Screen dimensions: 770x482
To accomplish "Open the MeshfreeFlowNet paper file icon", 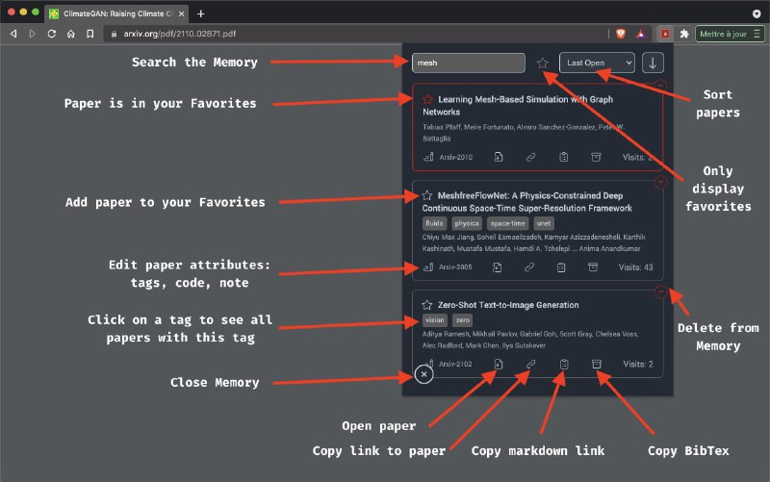I will click(x=498, y=267).
